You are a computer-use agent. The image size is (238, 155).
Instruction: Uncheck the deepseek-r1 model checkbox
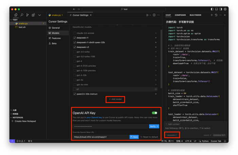[75, 38]
